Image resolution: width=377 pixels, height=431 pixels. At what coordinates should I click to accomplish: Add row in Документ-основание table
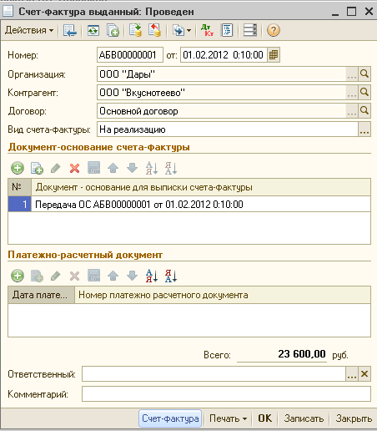coord(18,168)
